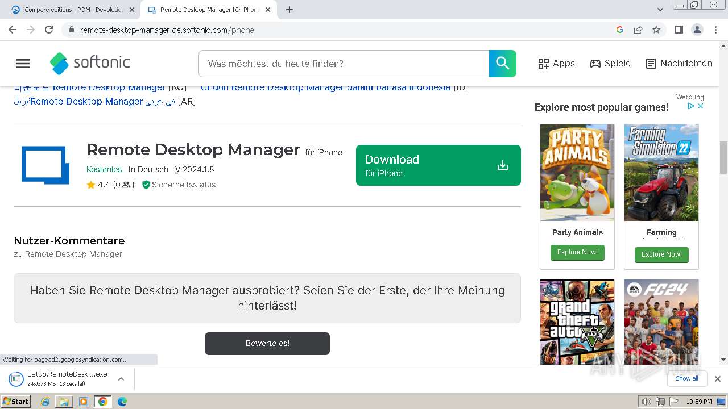This screenshot has height=409, width=728.
Task: Open the Chrome profile avatar
Action: coord(697,30)
